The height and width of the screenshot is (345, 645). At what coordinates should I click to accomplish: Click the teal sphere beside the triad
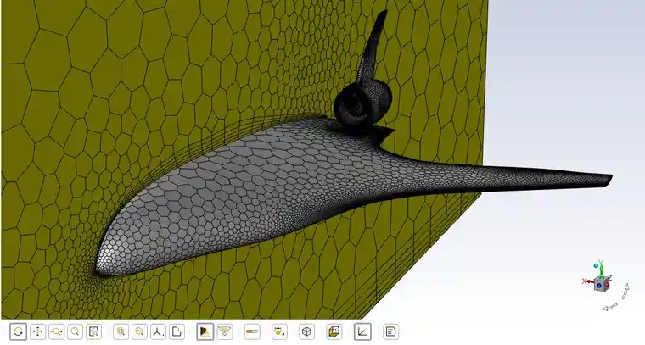(x=593, y=264)
